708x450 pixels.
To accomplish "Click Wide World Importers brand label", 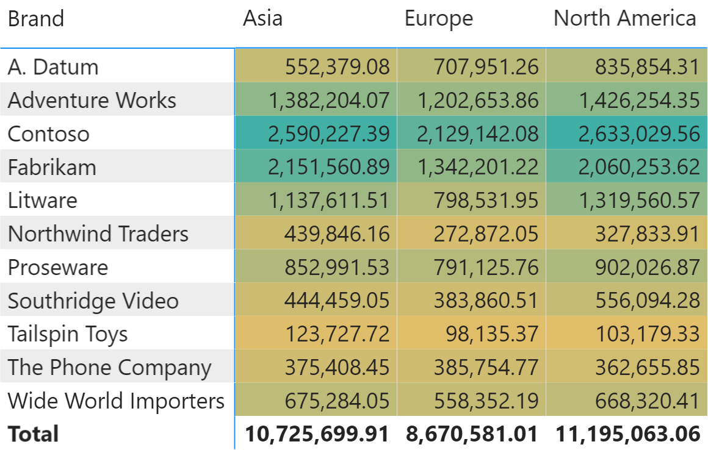I will pos(116,401).
